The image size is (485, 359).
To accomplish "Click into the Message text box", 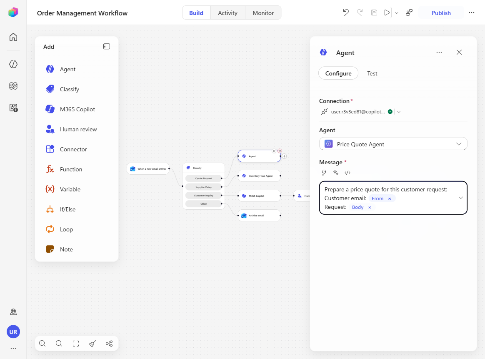I will coord(393,198).
